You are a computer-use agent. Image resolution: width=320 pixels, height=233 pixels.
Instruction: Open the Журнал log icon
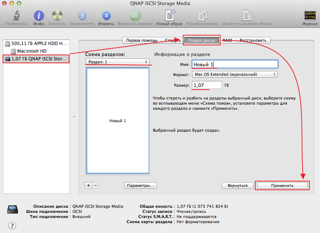click(x=310, y=15)
